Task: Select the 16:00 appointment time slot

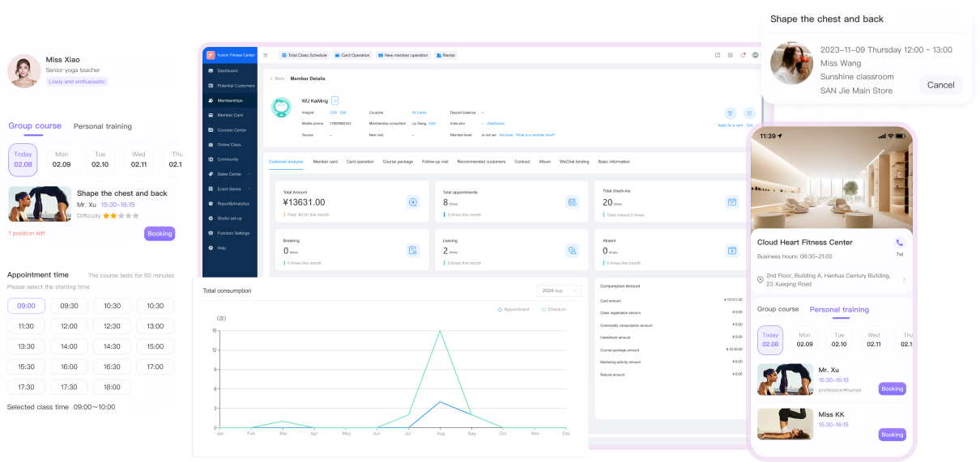Action: [x=69, y=367]
